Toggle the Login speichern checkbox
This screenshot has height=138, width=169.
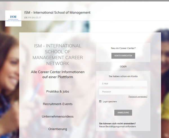pyautogui.click(x=100, y=102)
